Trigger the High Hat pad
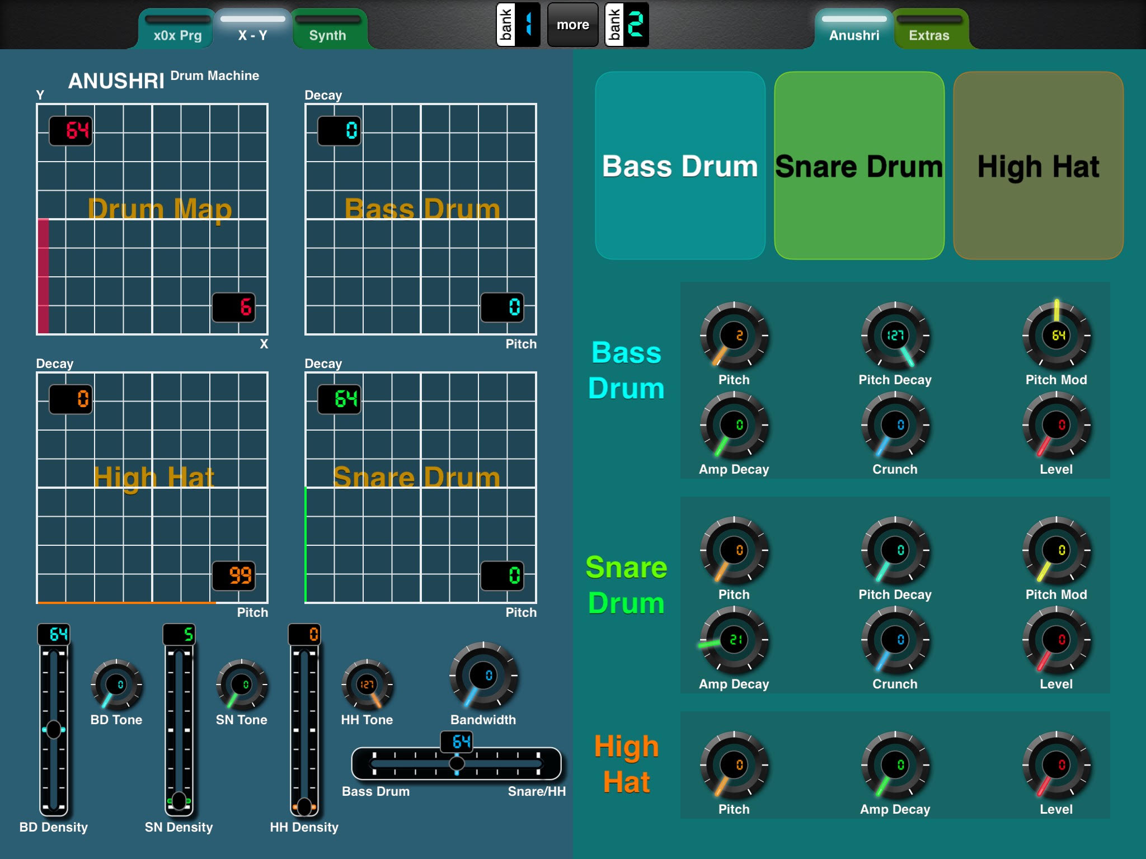 (x=1038, y=166)
